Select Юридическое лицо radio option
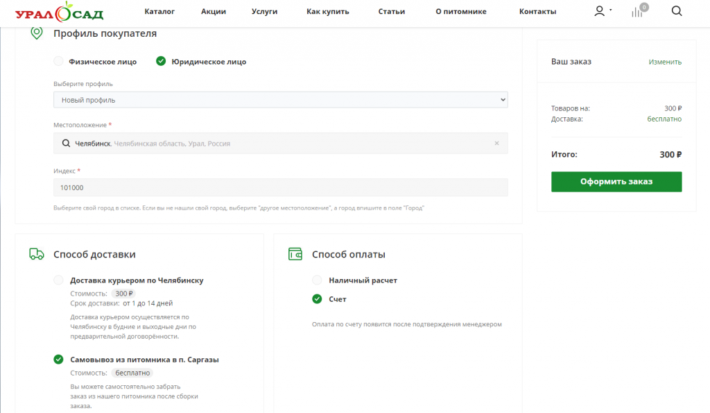This screenshot has width=710, height=413. [x=161, y=61]
